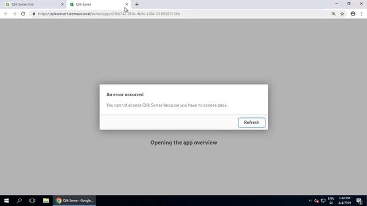The image size is (367, 206).
Task: Close the active Qlik Sense tab
Action: point(127,5)
